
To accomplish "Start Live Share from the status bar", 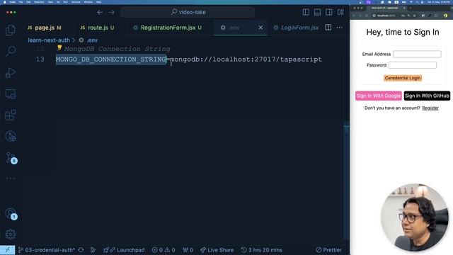I will click(217, 250).
